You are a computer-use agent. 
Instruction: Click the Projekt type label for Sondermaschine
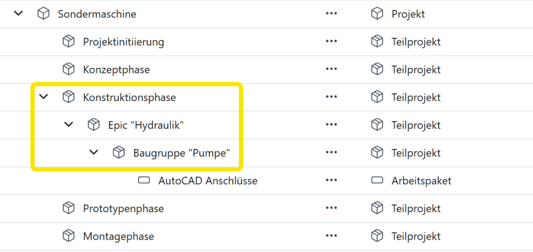[x=408, y=14]
